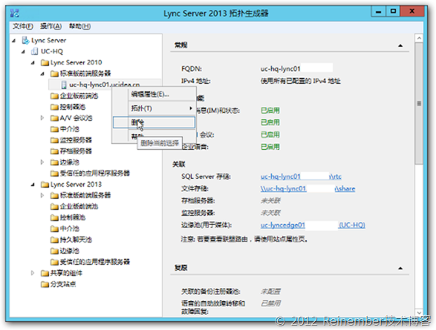The width and height of the screenshot is (436, 330).
Task: Expand 边缘池 under Lync Server 2010
Action: pos(42,162)
